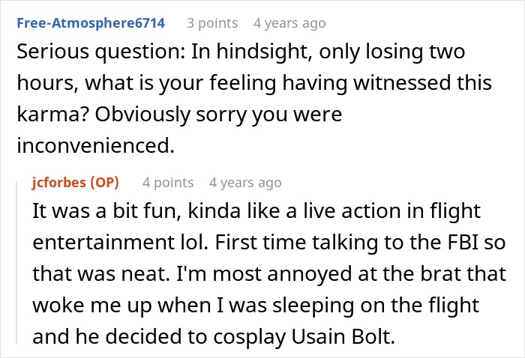
Task: Click the line 'hours, what is your feeling'
Action: click(x=254, y=83)
